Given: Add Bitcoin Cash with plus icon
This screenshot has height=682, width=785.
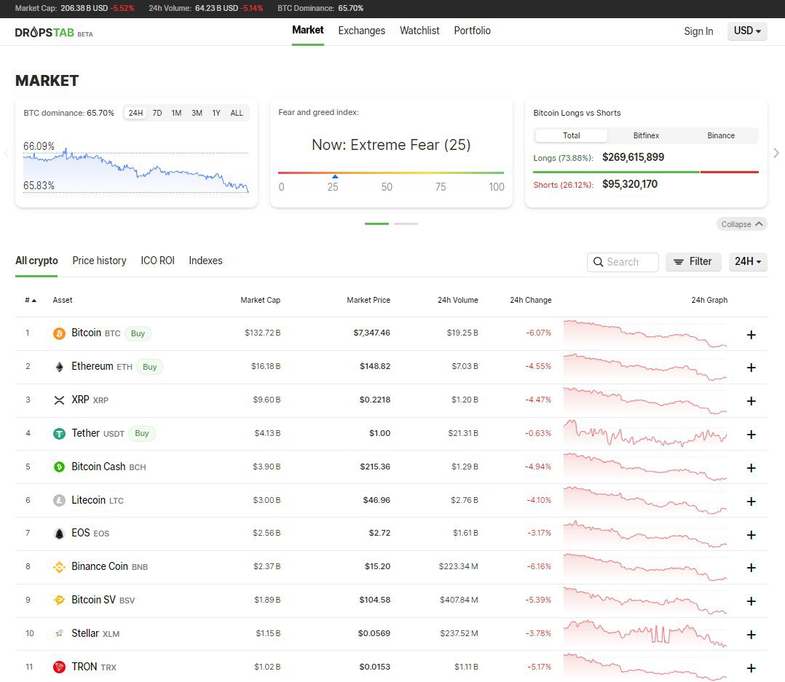Looking at the screenshot, I should 751,468.
